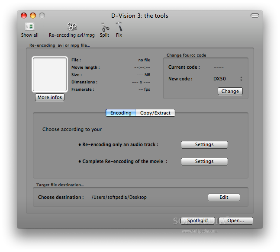Click the More infos button
The width and height of the screenshot is (280, 252).
(50, 97)
